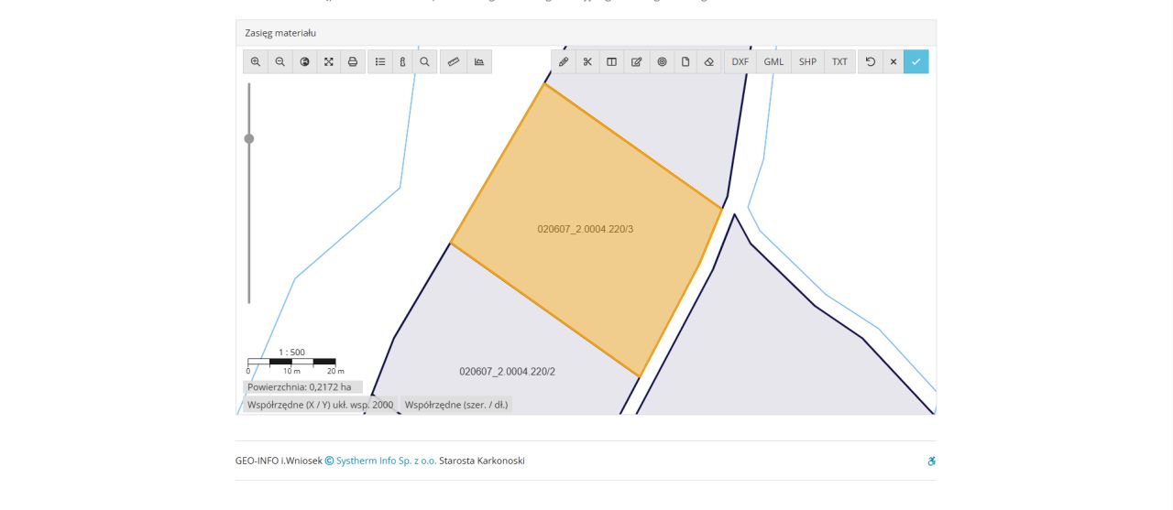Screen dimensions: 1173x510
Task: Click Współrzędne (X / Y) coordinates label
Action: tap(320, 404)
